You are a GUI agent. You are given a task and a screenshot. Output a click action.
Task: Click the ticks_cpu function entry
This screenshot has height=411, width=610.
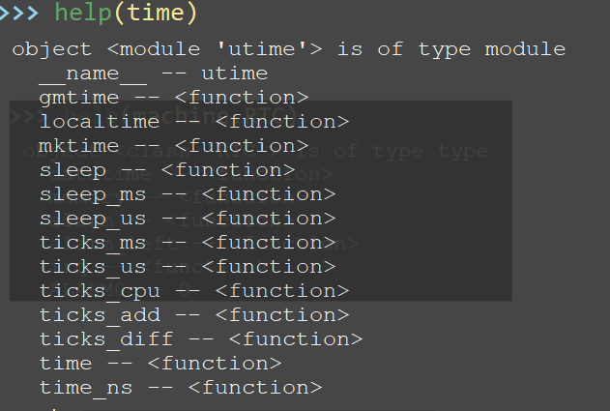[x=194, y=291]
